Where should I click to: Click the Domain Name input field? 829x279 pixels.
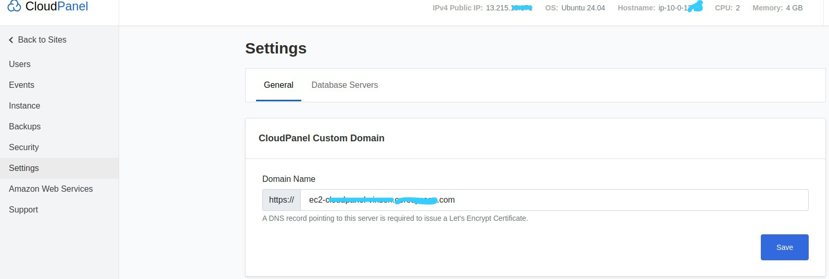[x=554, y=200]
